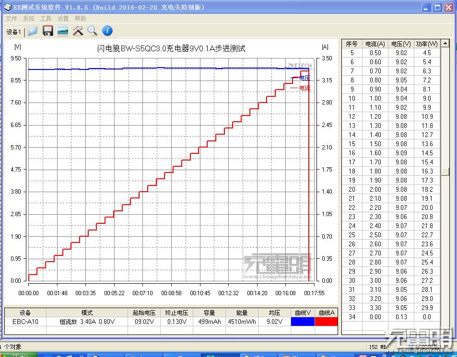Click the 电压 legend label on chart

point(305,78)
